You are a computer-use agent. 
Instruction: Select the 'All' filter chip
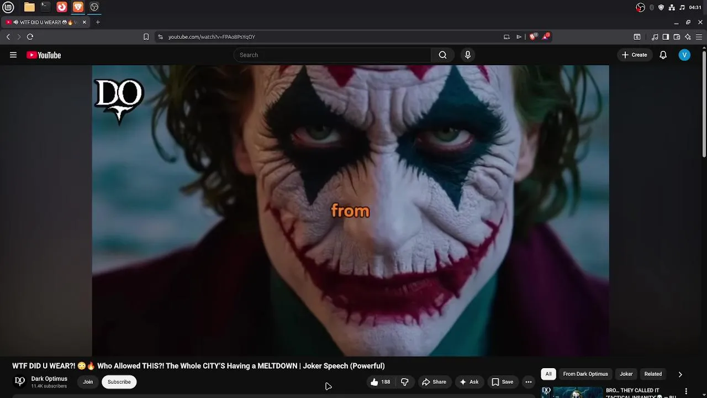tap(548, 374)
